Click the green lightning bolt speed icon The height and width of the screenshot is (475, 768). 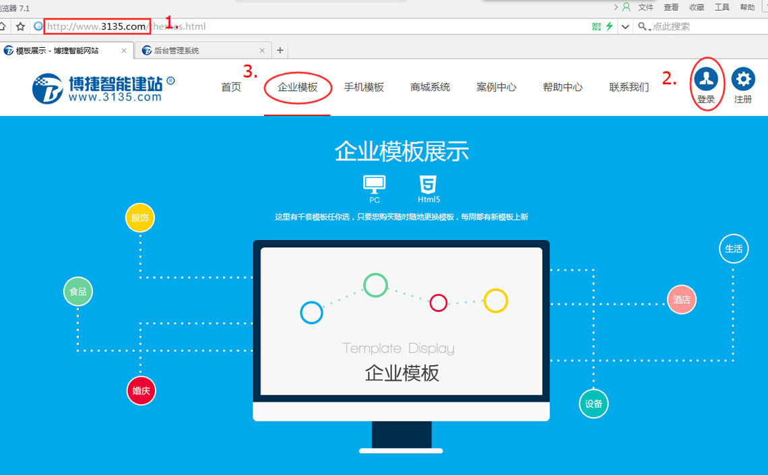click(610, 26)
